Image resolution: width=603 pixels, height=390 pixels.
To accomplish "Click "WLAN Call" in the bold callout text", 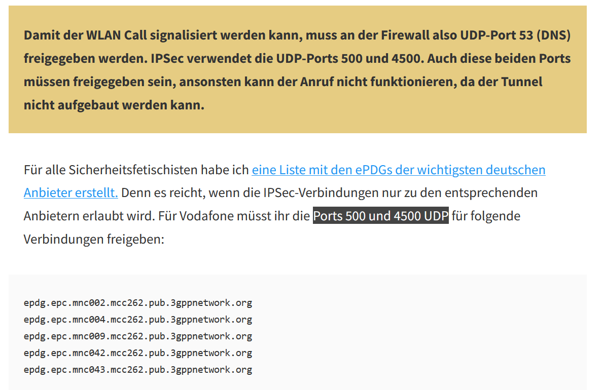I will (x=117, y=35).
